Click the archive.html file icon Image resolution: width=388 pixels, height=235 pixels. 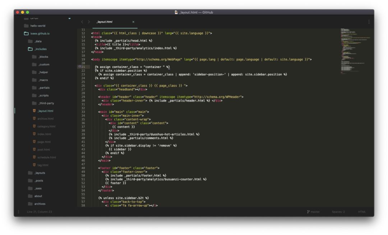(34, 119)
